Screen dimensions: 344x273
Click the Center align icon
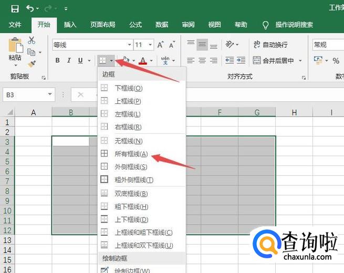coord(202,60)
